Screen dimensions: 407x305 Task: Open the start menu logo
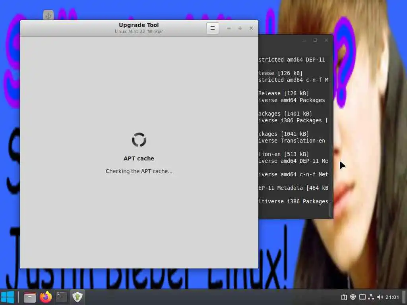click(7, 297)
